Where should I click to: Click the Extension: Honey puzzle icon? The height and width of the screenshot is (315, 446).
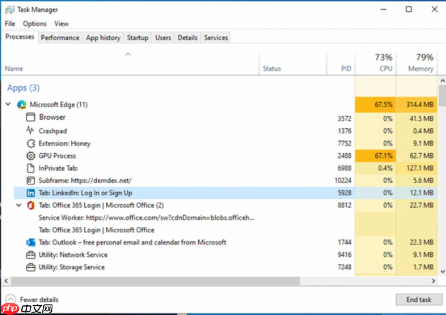30,144
